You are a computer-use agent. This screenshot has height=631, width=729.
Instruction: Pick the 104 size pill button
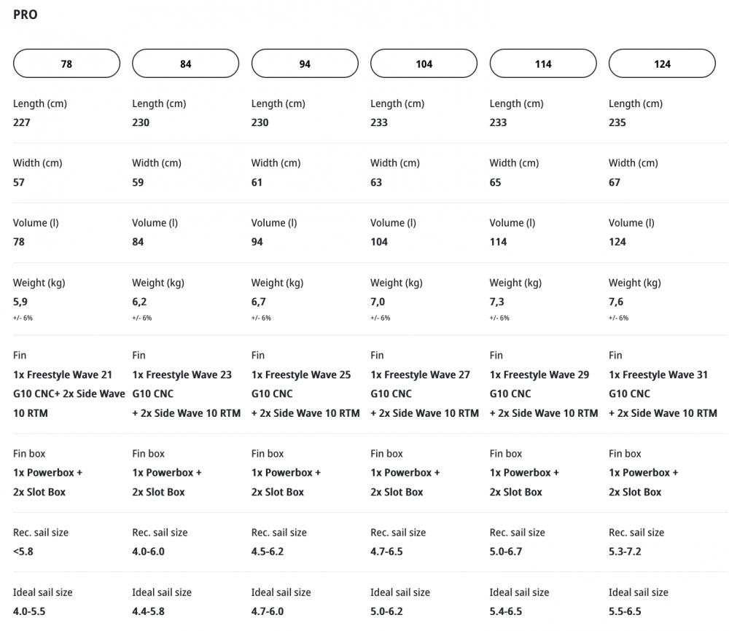point(424,64)
